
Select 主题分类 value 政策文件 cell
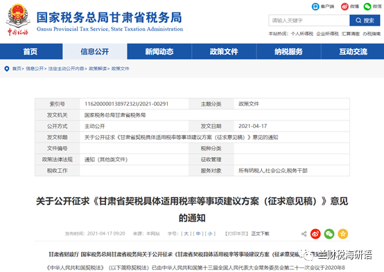click(x=249, y=104)
